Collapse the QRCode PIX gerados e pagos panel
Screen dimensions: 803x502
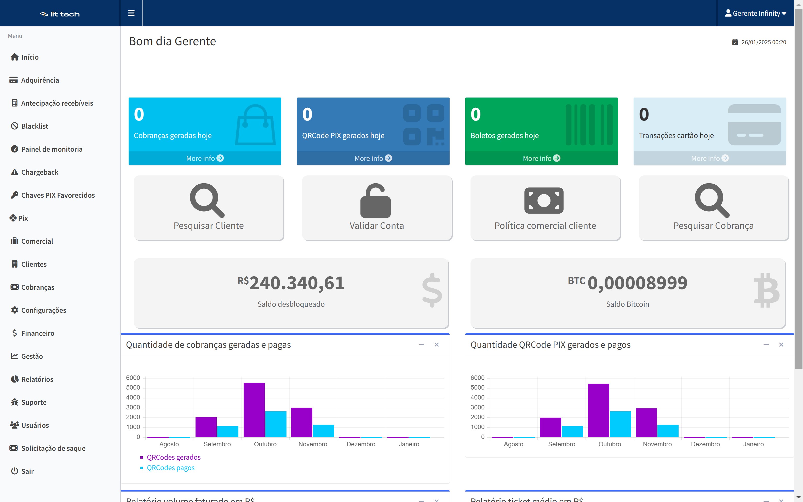[x=766, y=345]
